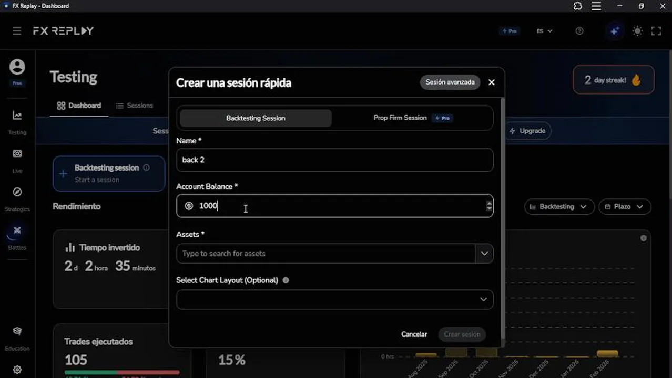Open the user profile avatar icon

point(17,67)
